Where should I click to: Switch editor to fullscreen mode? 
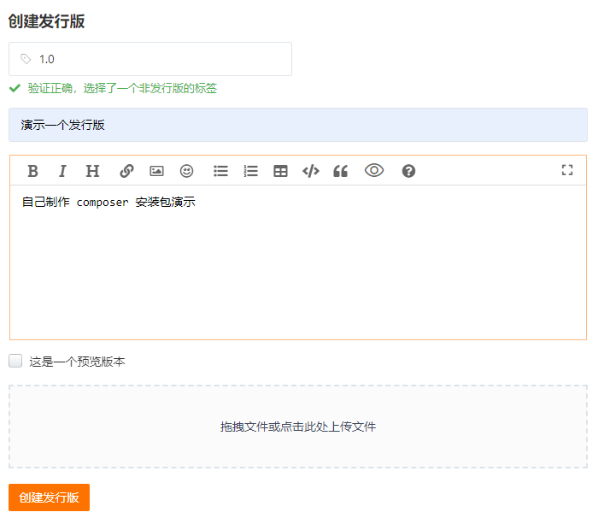point(567,170)
